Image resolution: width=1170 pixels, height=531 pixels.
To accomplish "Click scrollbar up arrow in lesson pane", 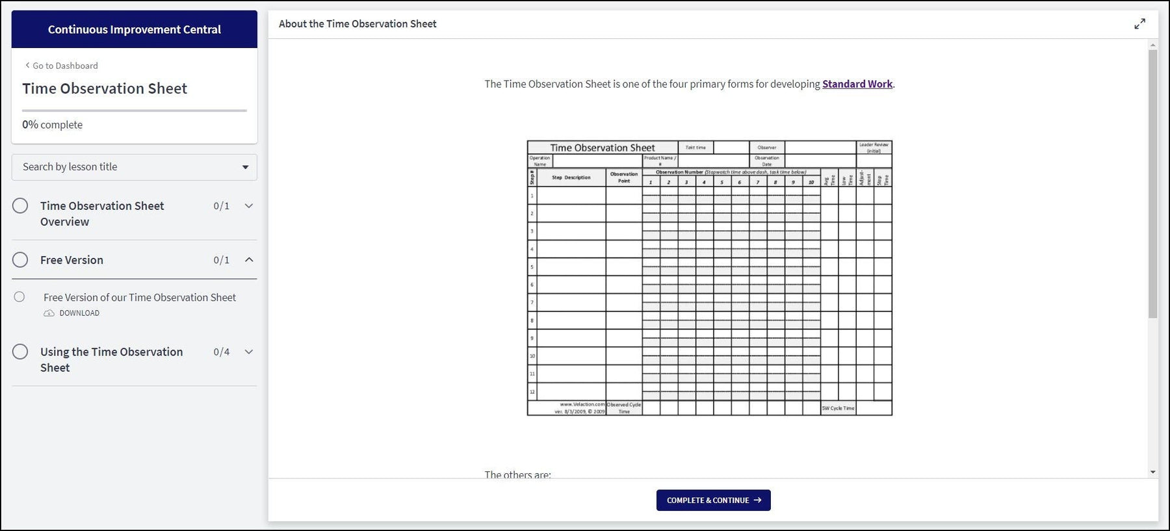I will [1152, 45].
